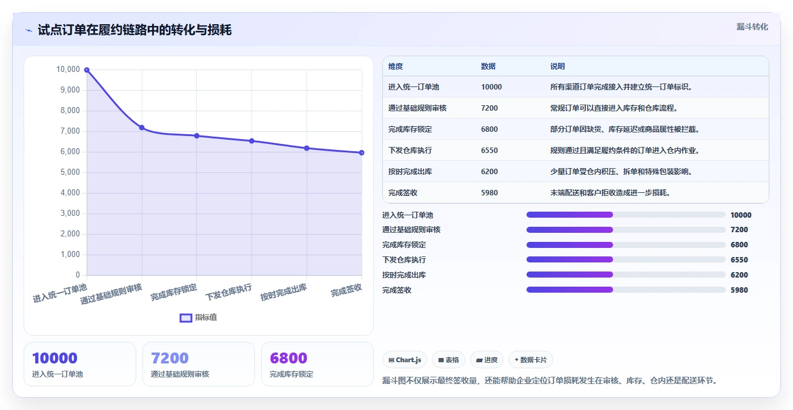This screenshot has height=410, width=793.
Task: Select the 下发仓库执行 table row cell
Action: 410,151
